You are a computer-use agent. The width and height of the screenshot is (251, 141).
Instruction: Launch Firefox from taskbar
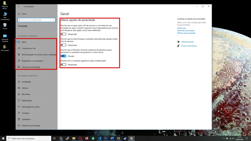pyautogui.click(x=87, y=138)
